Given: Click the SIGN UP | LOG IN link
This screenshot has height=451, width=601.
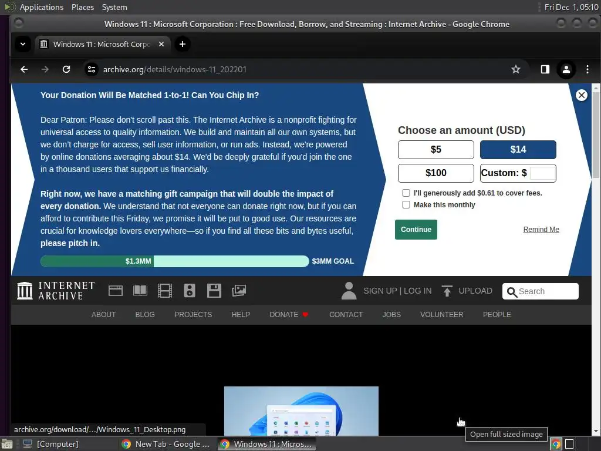Looking at the screenshot, I should pos(397,291).
